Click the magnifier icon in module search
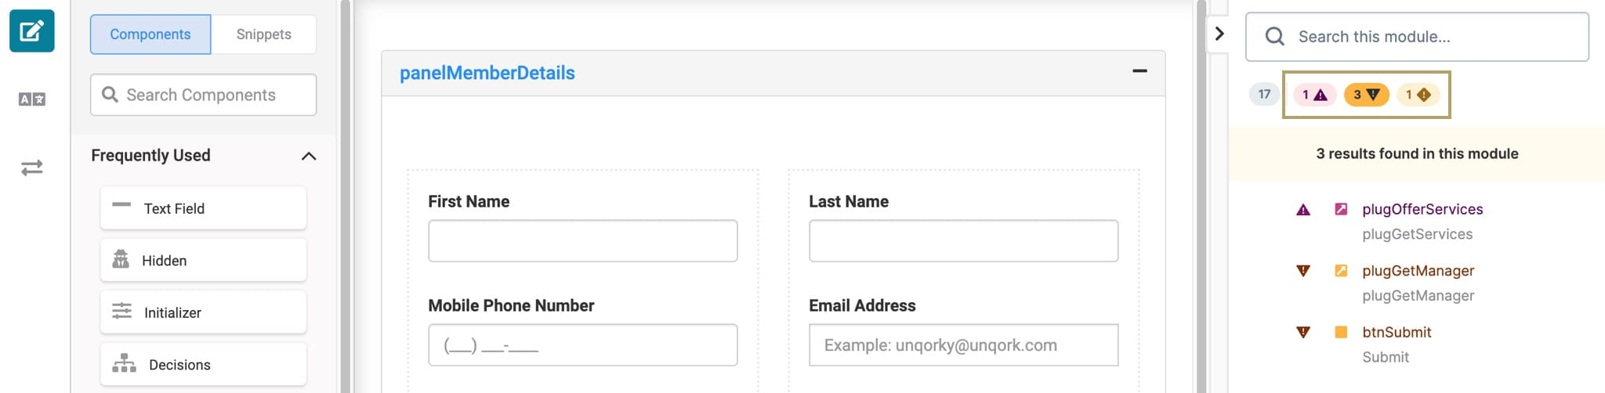 coord(1275,37)
